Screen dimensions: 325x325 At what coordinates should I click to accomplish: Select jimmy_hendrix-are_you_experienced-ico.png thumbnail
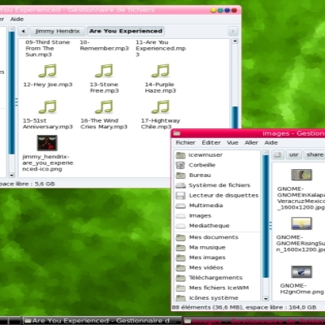(x=47, y=143)
